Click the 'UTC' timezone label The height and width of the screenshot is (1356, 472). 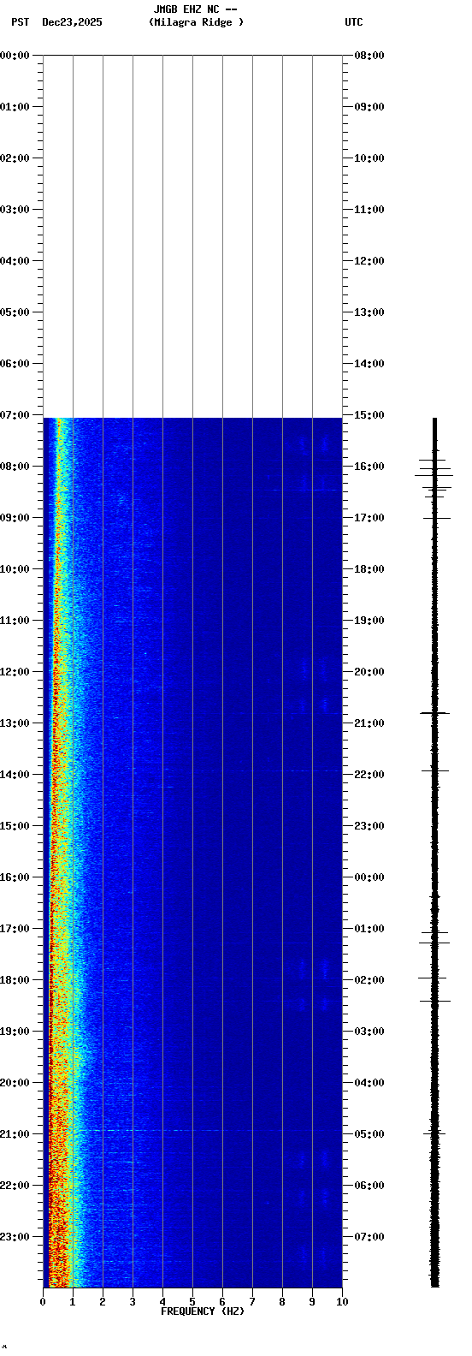354,22
